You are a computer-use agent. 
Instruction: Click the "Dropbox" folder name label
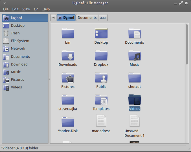click(101, 65)
